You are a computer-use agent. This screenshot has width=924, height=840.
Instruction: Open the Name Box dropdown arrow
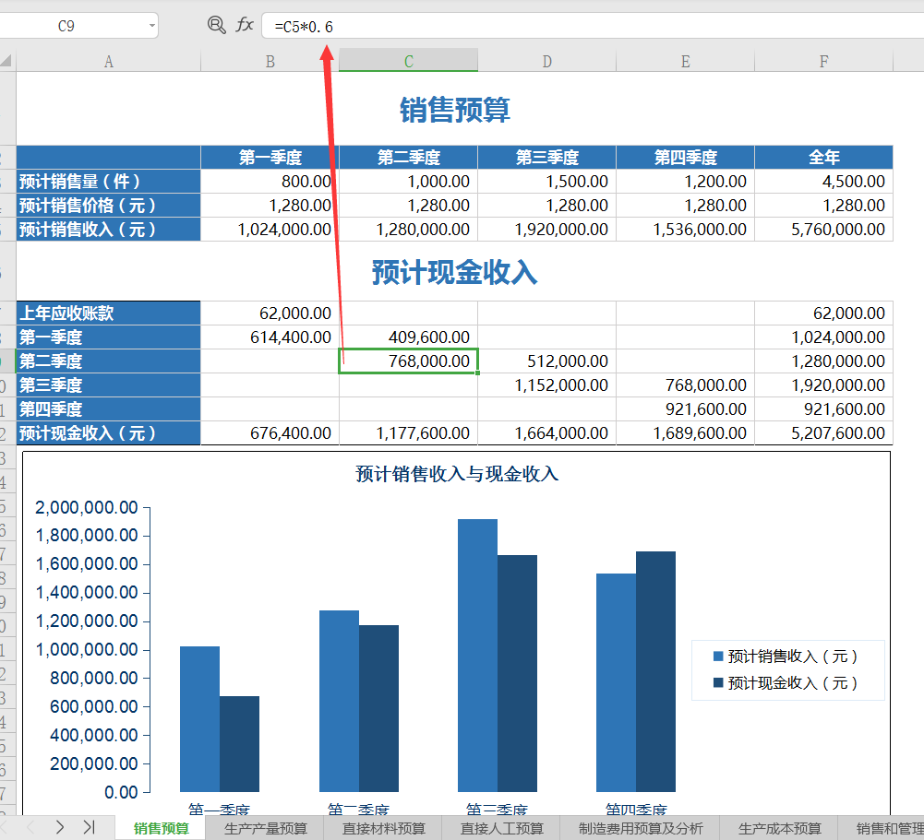pyautogui.click(x=154, y=26)
